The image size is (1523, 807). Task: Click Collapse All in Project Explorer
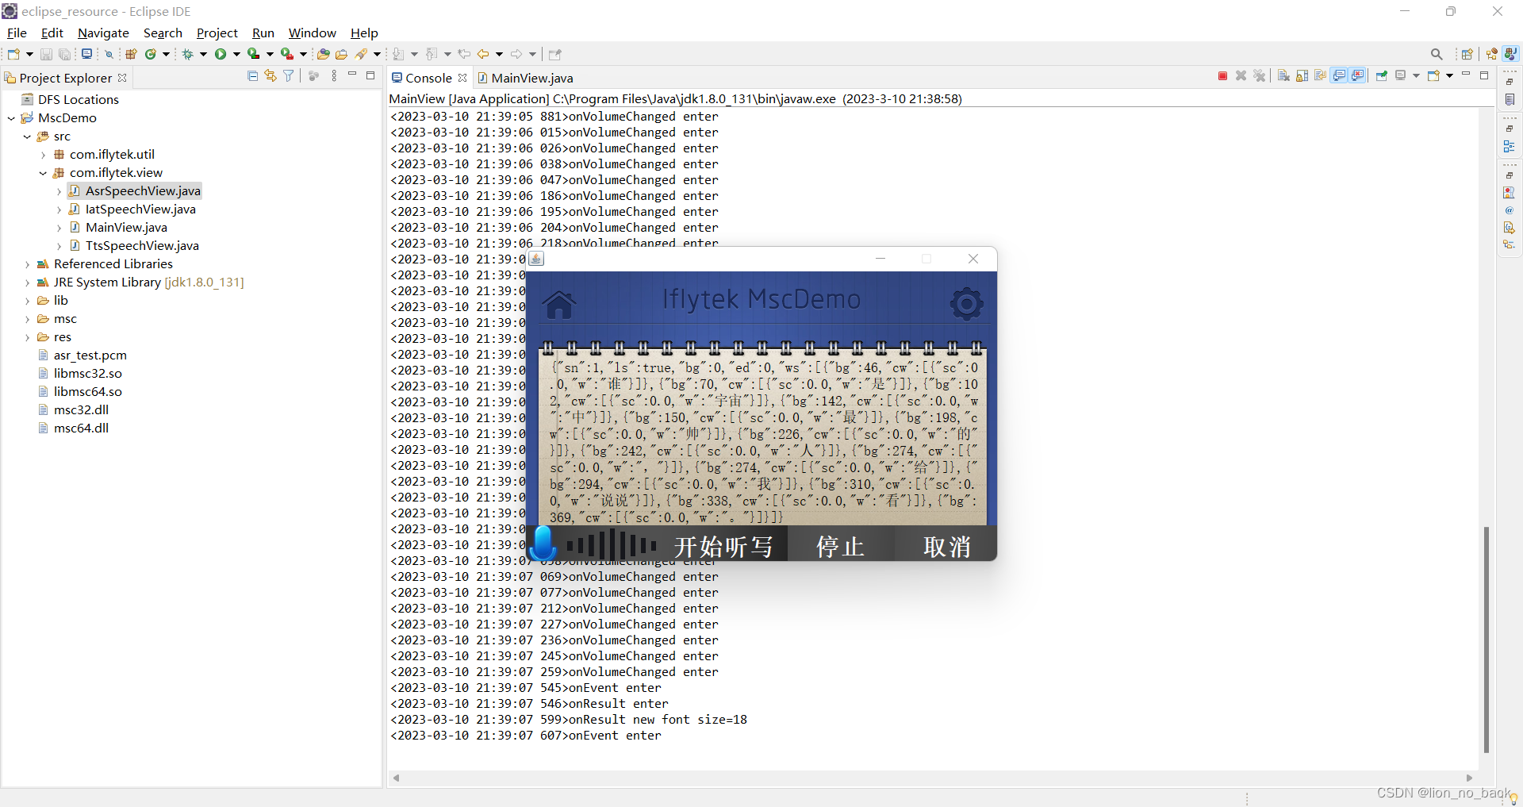tap(252, 76)
